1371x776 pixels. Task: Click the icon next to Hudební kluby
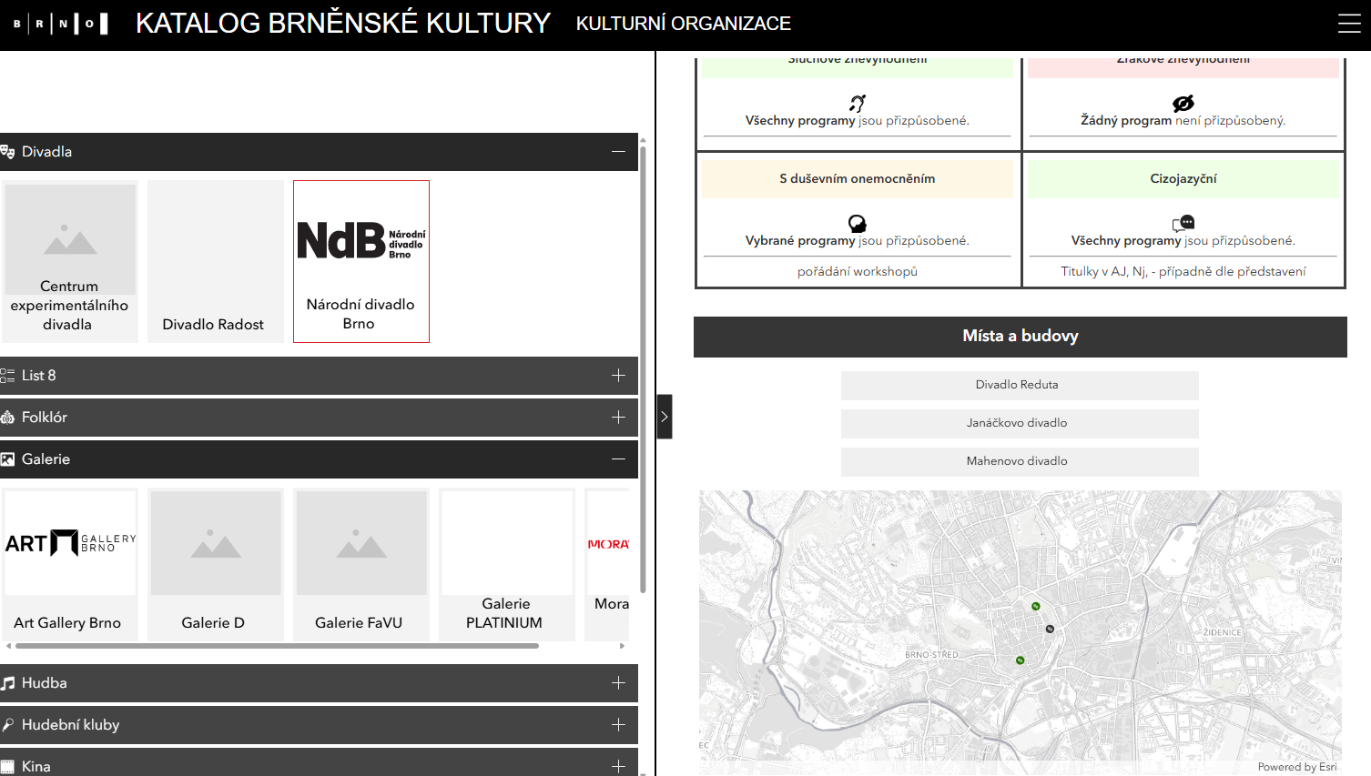pyautogui.click(x=10, y=724)
